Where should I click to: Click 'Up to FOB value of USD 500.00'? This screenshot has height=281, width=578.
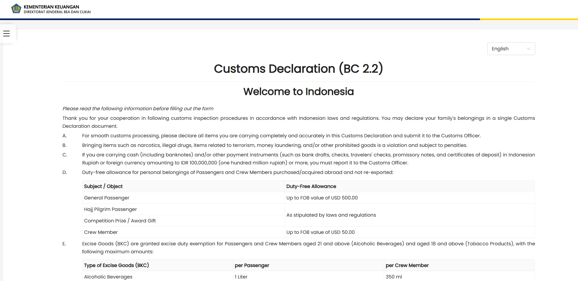point(322,198)
